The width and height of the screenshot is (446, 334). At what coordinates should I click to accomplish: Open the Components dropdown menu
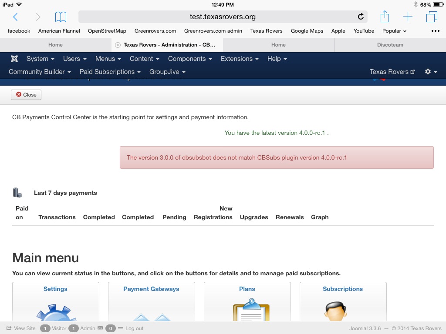pyautogui.click(x=190, y=59)
